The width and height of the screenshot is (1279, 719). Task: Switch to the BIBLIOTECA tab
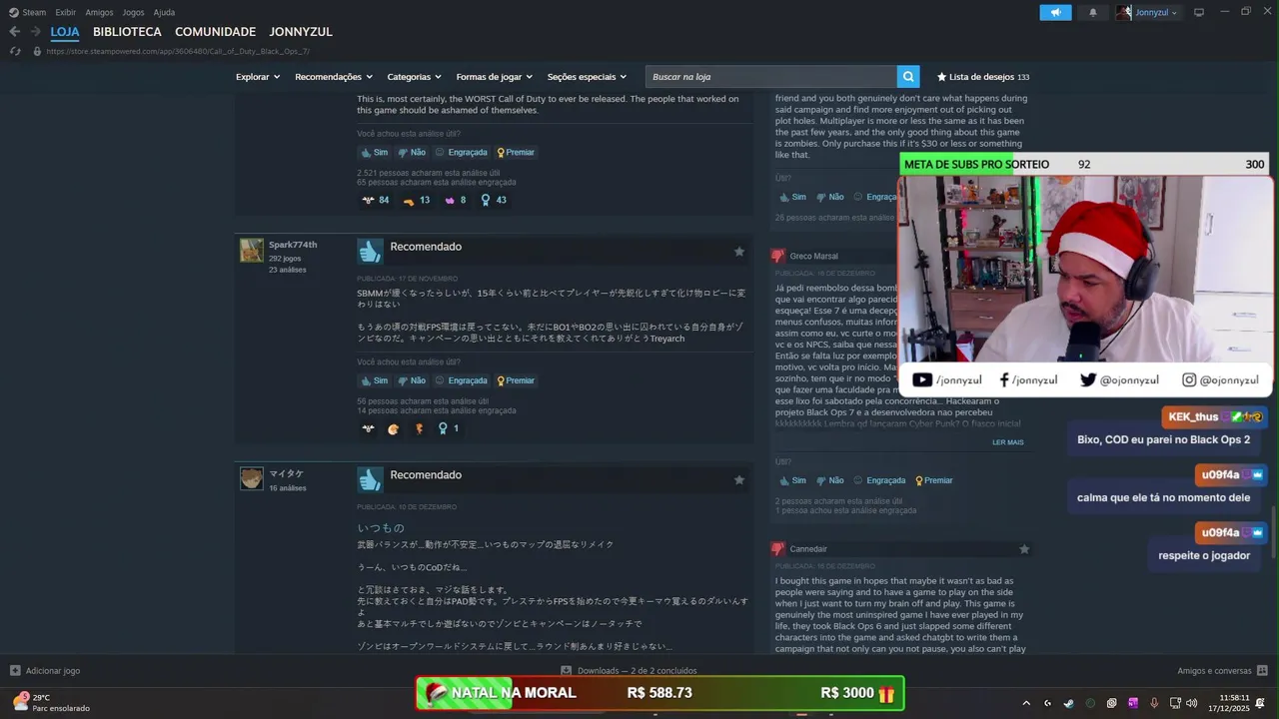click(x=127, y=32)
